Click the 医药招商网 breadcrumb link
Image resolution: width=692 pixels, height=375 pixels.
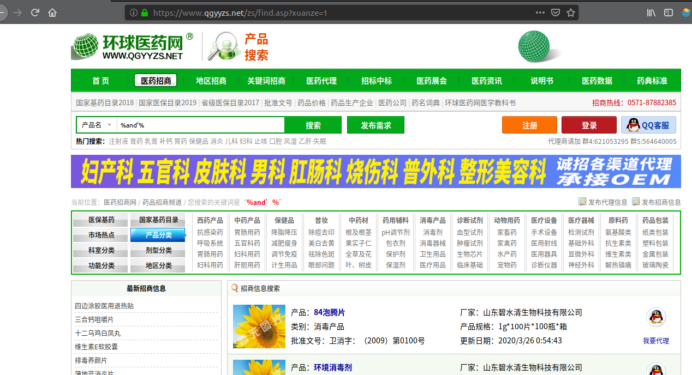(x=120, y=202)
